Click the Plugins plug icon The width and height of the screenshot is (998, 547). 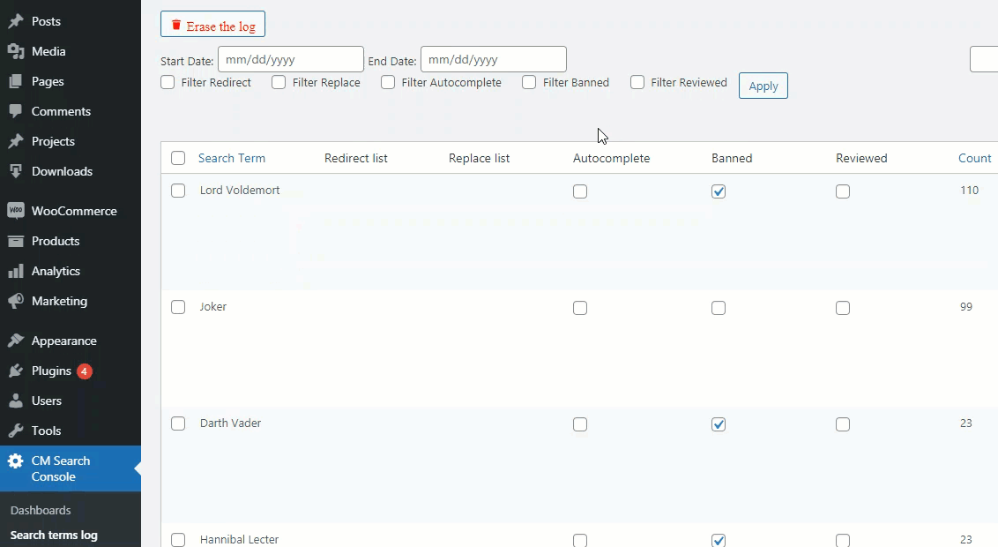16,371
